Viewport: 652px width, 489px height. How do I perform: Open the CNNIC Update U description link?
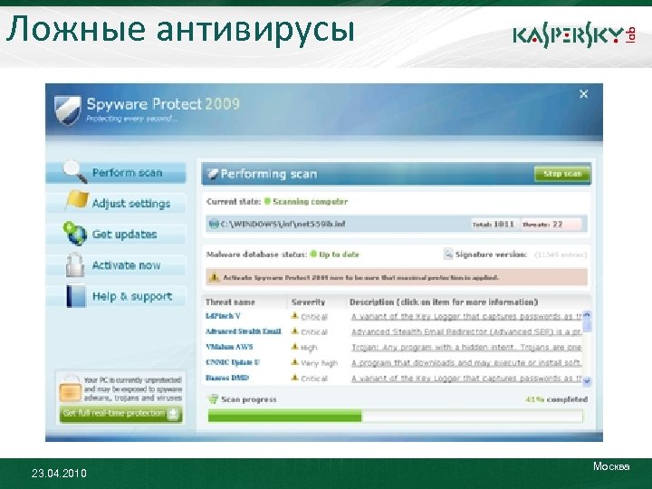(x=466, y=363)
